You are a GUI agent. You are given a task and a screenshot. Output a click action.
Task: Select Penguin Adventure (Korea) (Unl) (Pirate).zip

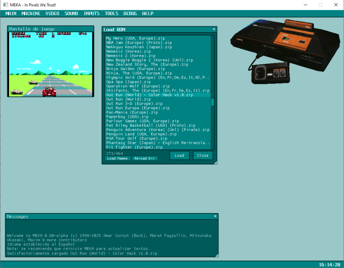(x=158, y=130)
